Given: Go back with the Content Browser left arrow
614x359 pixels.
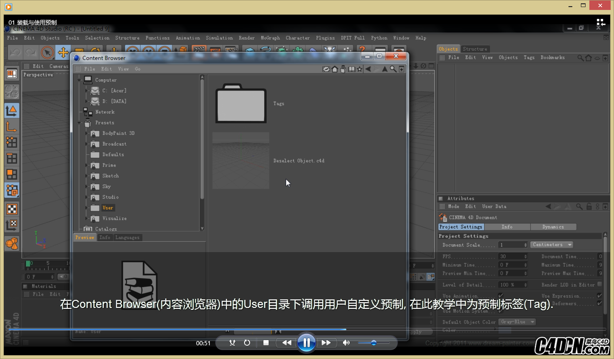Looking at the screenshot, I should [x=368, y=69].
